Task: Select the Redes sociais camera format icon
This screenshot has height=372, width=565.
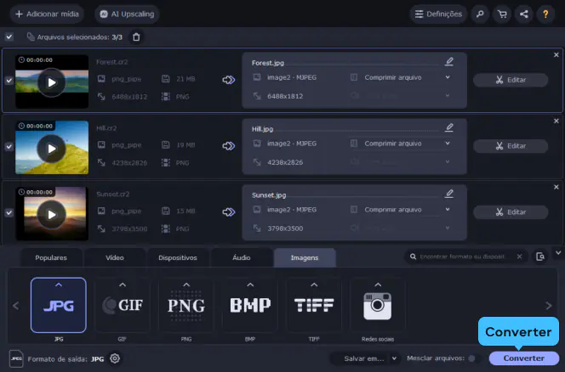Action: (x=377, y=306)
